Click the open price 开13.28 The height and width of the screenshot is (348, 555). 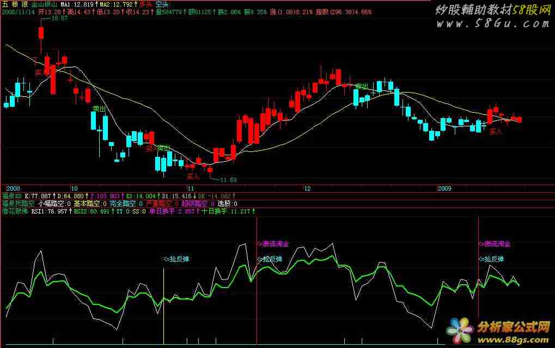coord(50,11)
